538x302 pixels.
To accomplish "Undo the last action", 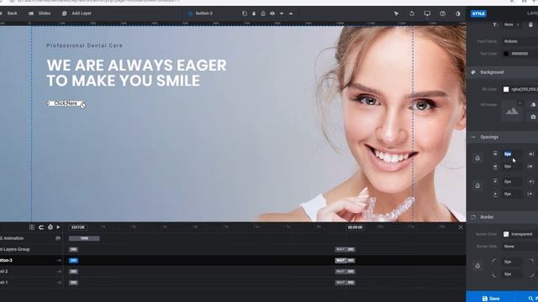I will pos(412,13).
